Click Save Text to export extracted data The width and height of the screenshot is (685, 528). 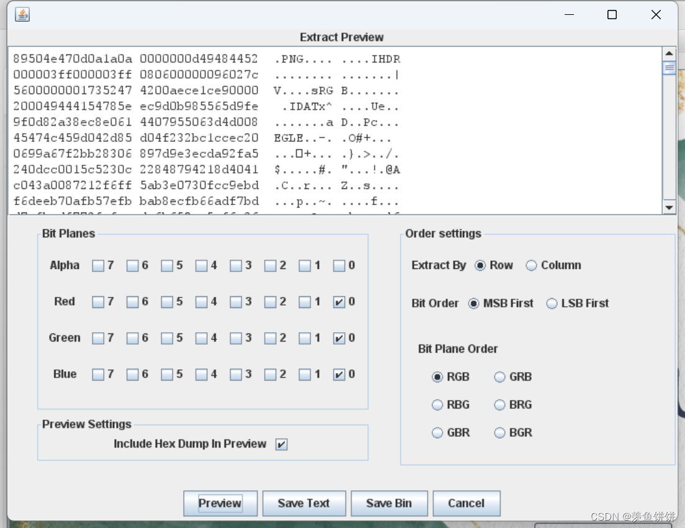click(x=304, y=503)
